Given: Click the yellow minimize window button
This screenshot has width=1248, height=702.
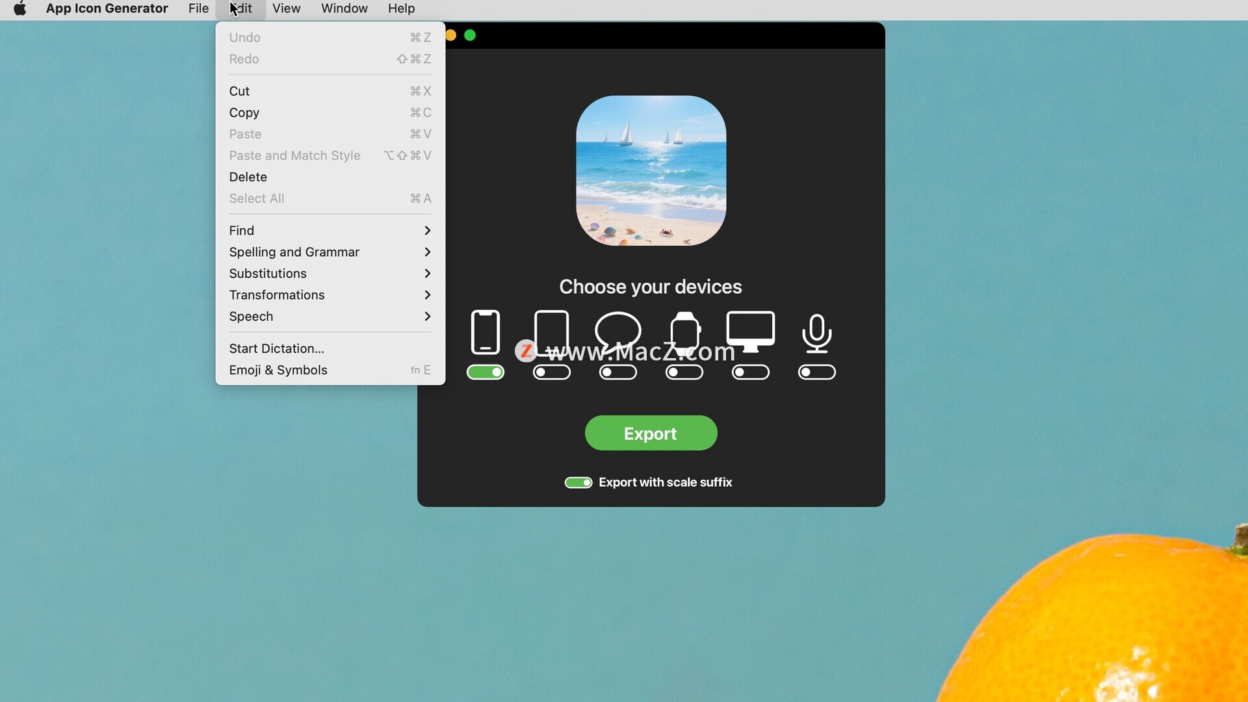Looking at the screenshot, I should 450,35.
